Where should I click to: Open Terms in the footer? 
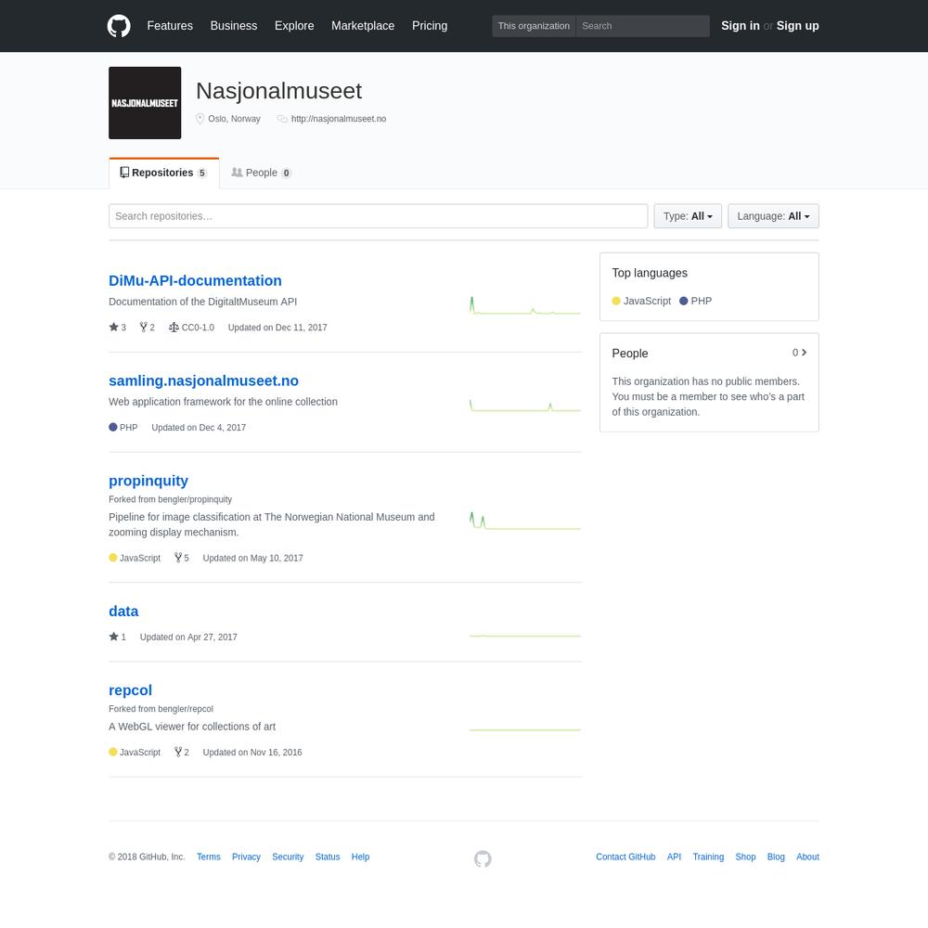208,857
